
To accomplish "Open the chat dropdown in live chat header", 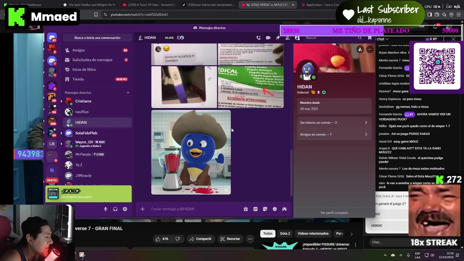I will tap(382, 39).
